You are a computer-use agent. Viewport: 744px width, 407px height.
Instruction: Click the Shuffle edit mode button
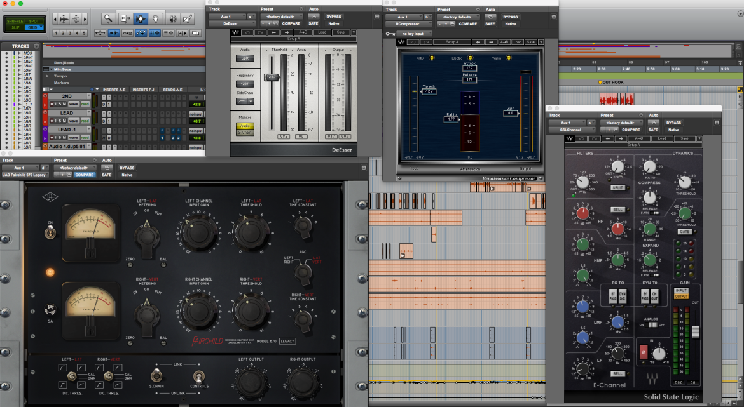coord(15,21)
